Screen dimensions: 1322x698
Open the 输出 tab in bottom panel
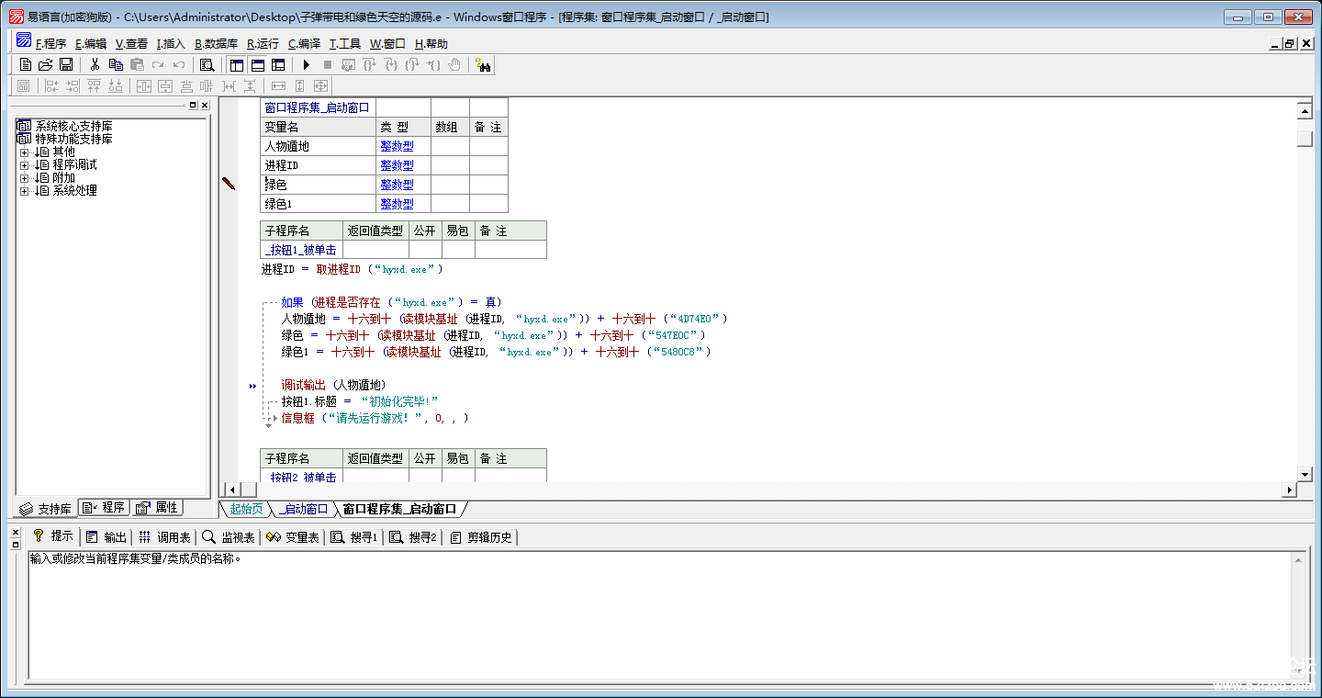click(106, 537)
